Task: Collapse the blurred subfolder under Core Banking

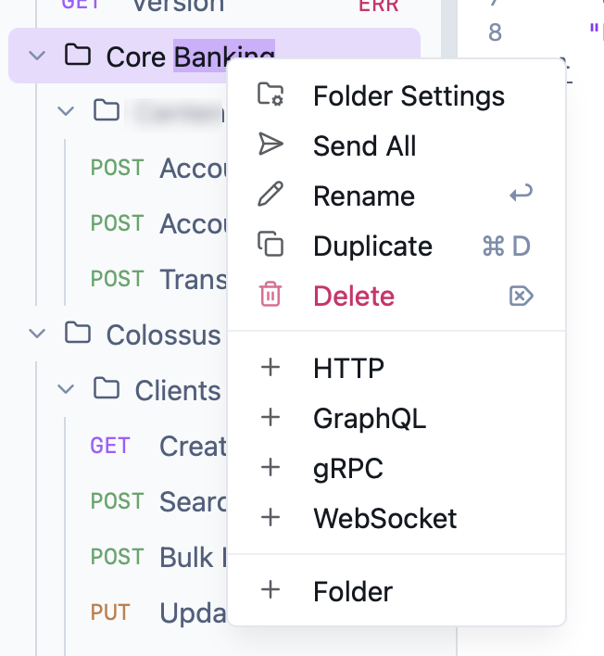Action: pyautogui.click(x=66, y=111)
